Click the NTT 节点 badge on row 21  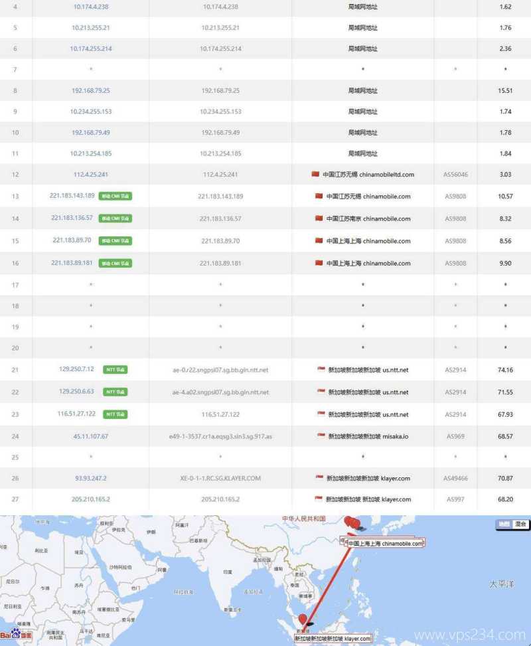pyautogui.click(x=114, y=369)
